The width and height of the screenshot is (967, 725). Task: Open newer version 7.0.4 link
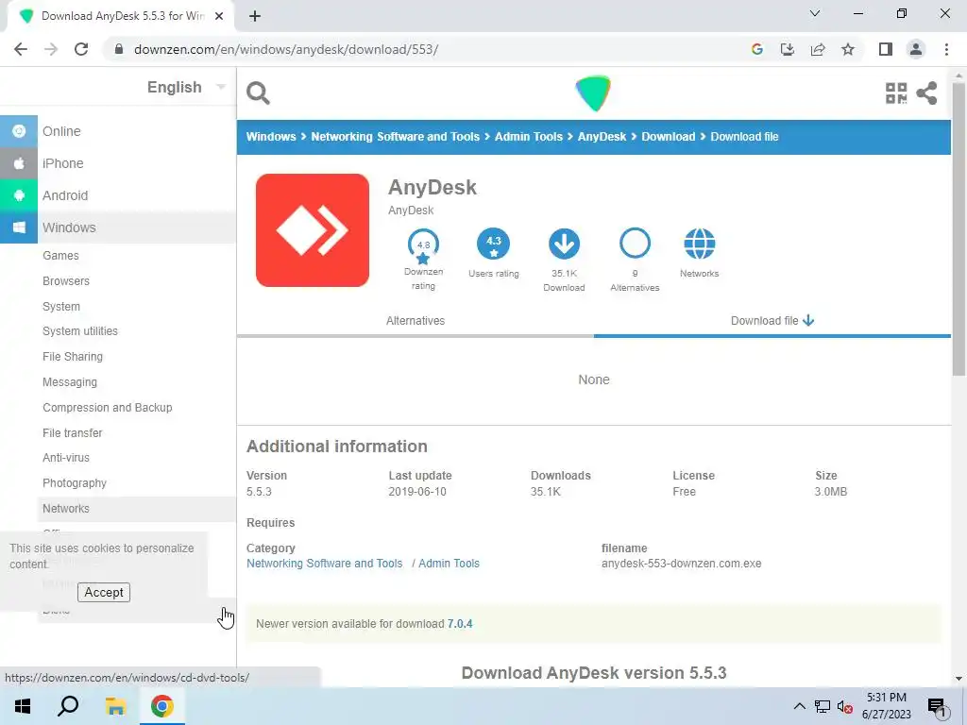pos(460,624)
